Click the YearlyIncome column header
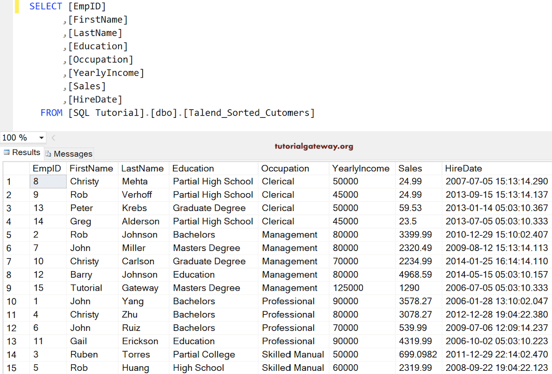 361,168
